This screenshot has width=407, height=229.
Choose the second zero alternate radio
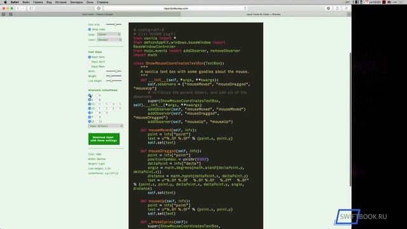click(97, 113)
